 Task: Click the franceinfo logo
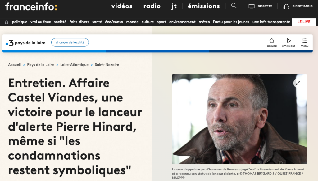pos(31,6)
